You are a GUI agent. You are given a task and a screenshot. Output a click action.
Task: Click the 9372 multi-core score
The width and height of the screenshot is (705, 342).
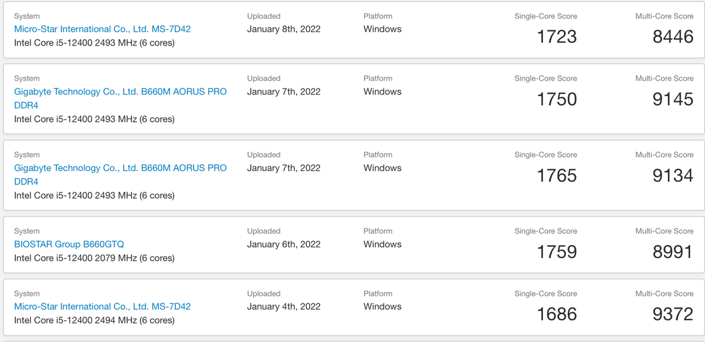pyautogui.click(x=672, y=315)
